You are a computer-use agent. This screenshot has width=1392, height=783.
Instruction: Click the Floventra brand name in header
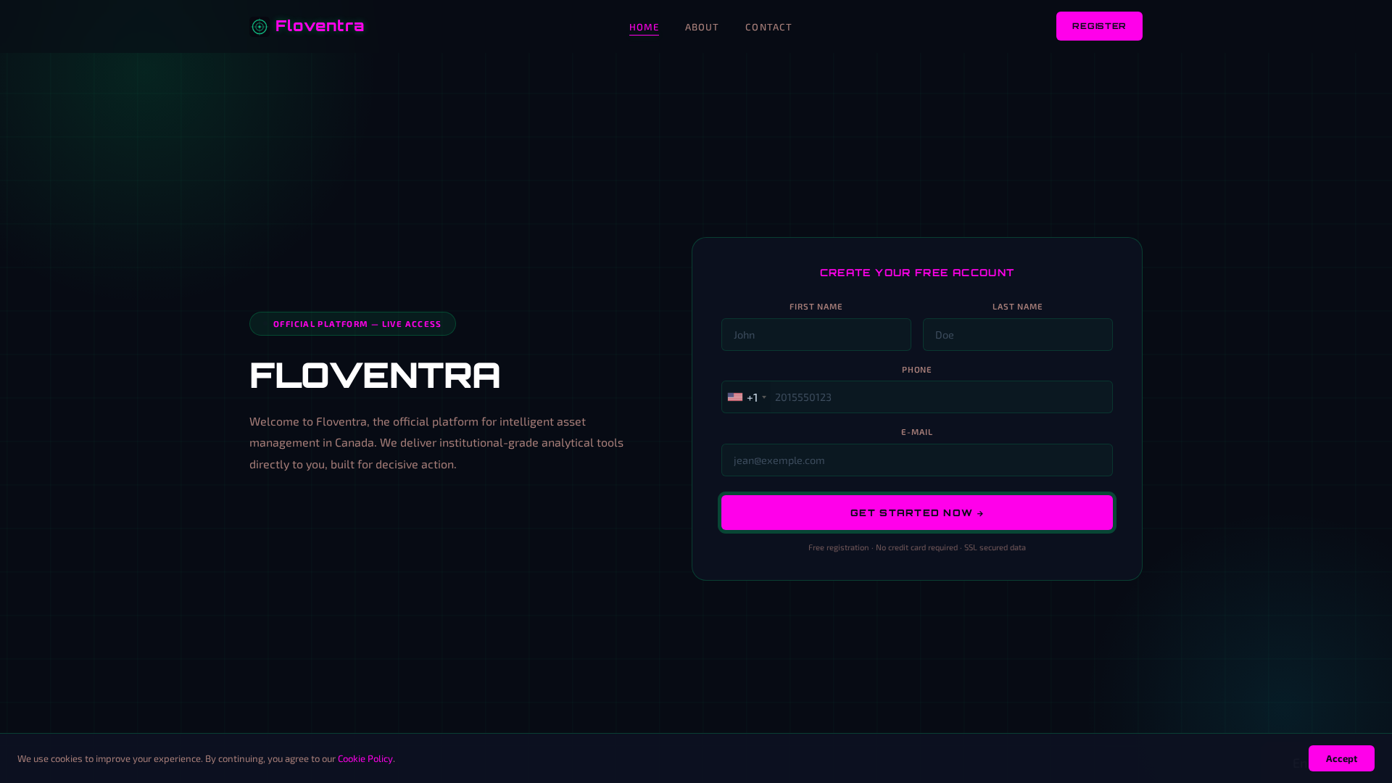tap(320, 26)
